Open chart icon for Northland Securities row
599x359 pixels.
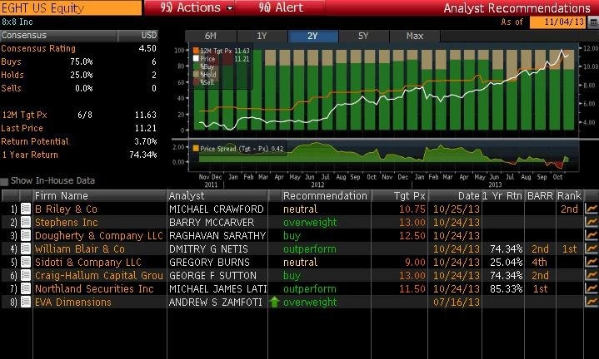(x=592, y=289)
